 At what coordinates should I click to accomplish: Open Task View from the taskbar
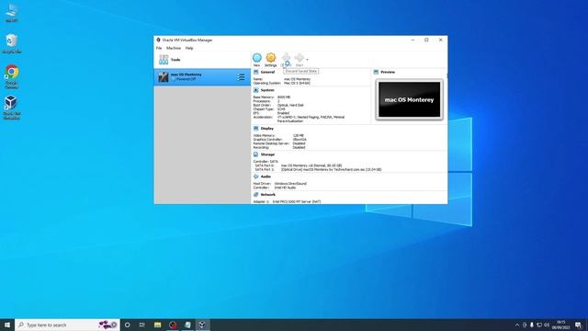tap(142, 325)
